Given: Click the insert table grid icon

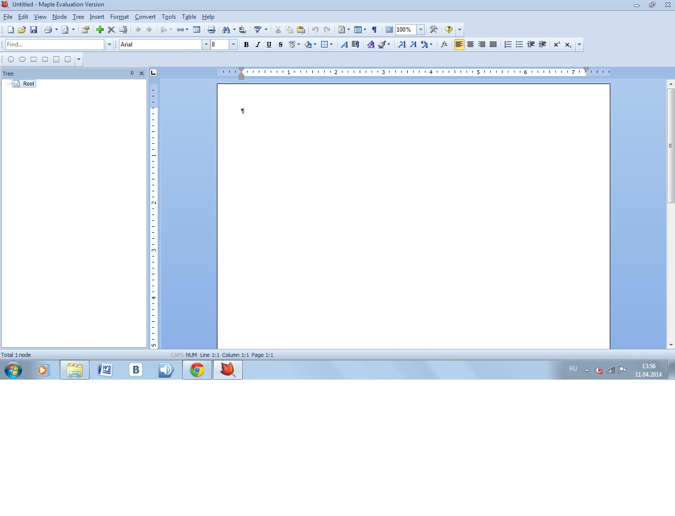Looking at the screenshot, I should tap(197, 30).
